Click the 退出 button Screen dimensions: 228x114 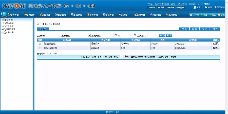(169, 36)
